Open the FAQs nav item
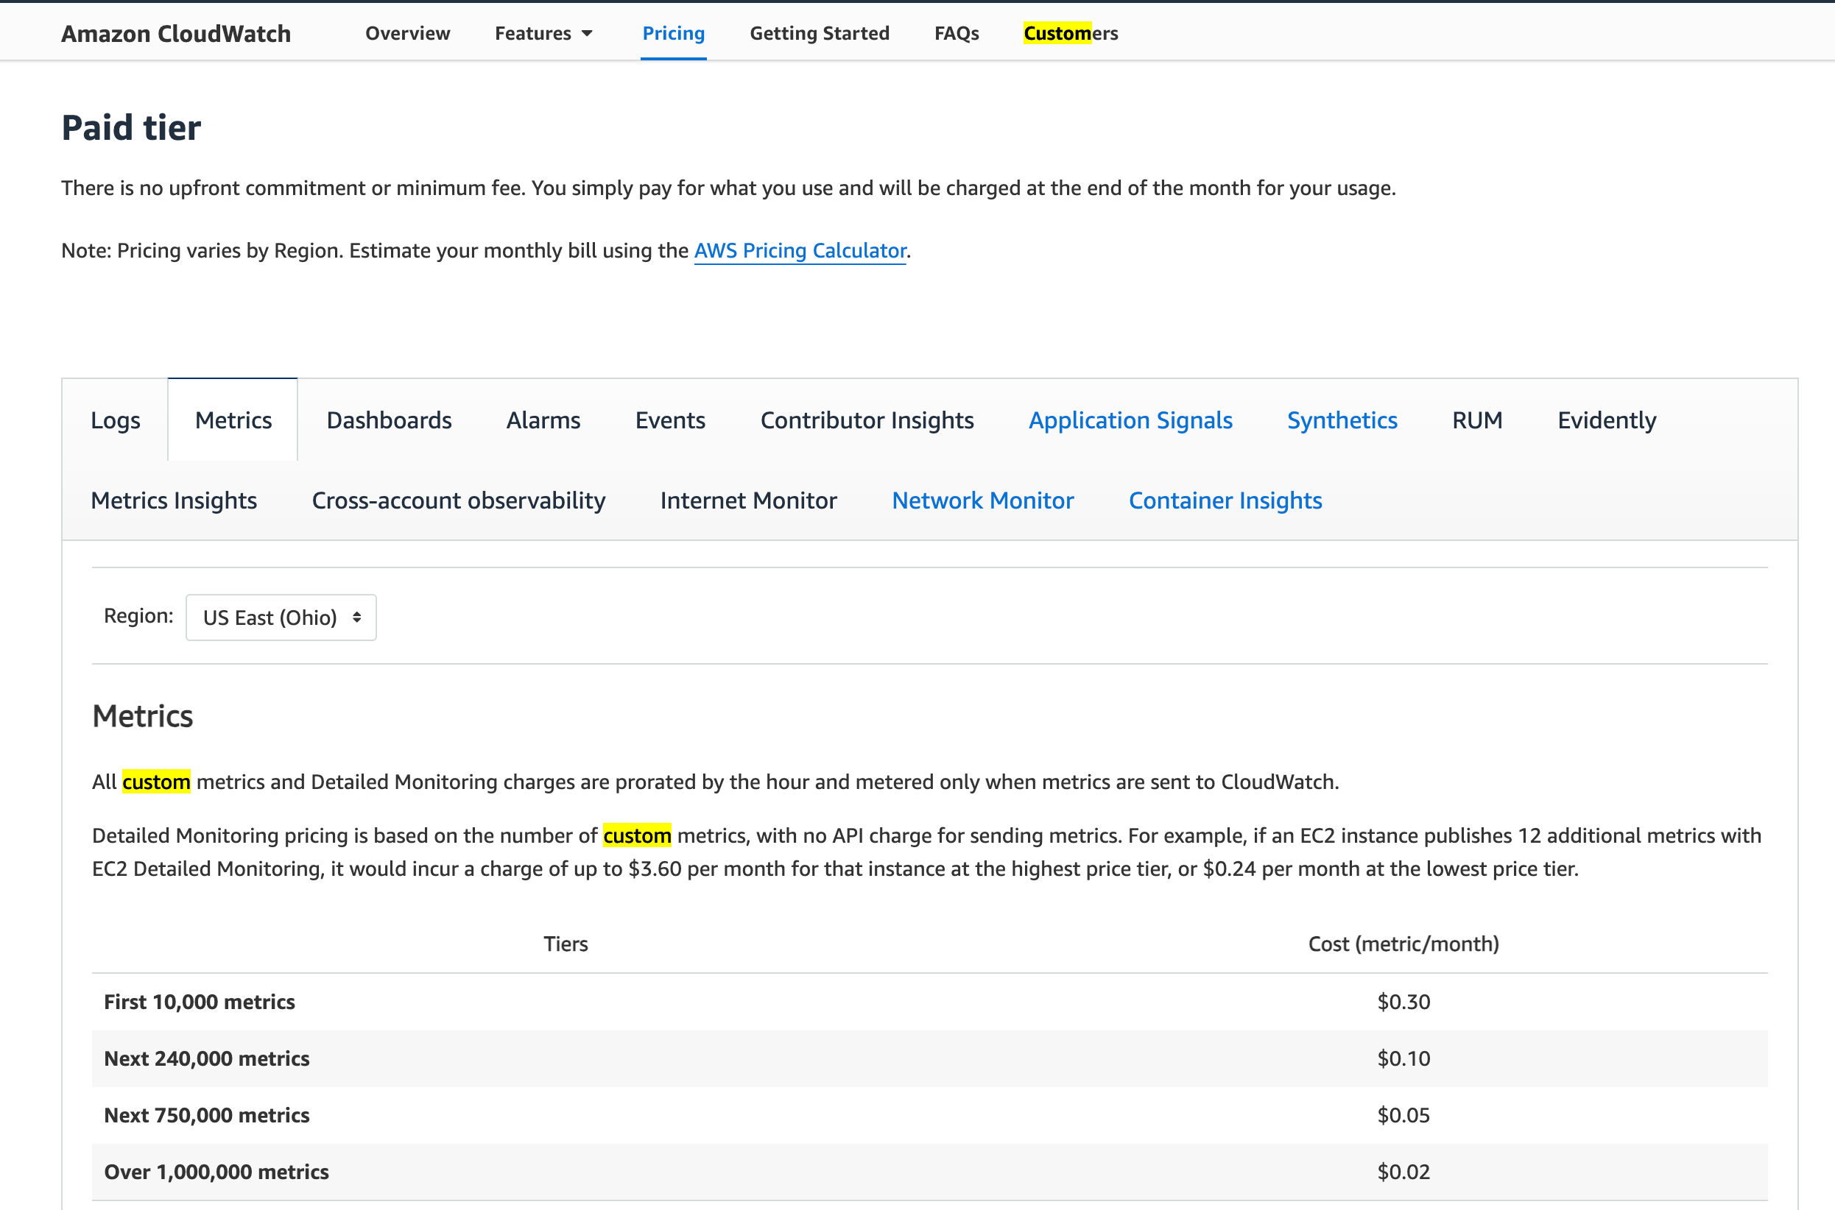This screenshot has height=1210, width=1835. click(957, 33)
